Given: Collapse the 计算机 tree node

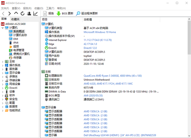Looking at the screenshot, I should click(3, 28).
